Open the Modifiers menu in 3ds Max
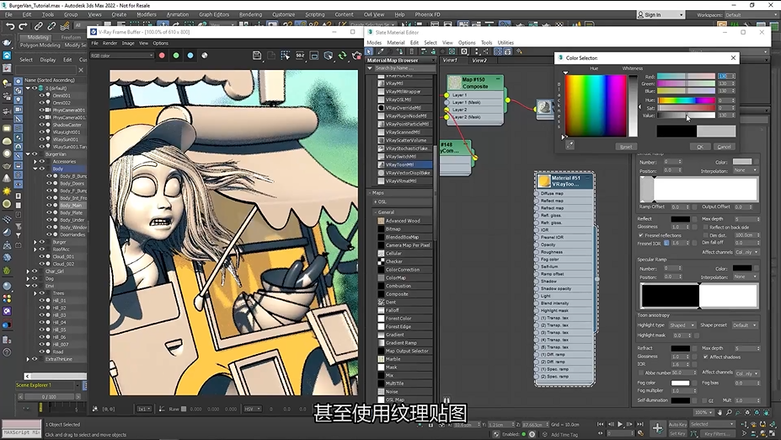Screen dimensions: 781x440 [x=146, y=15]
